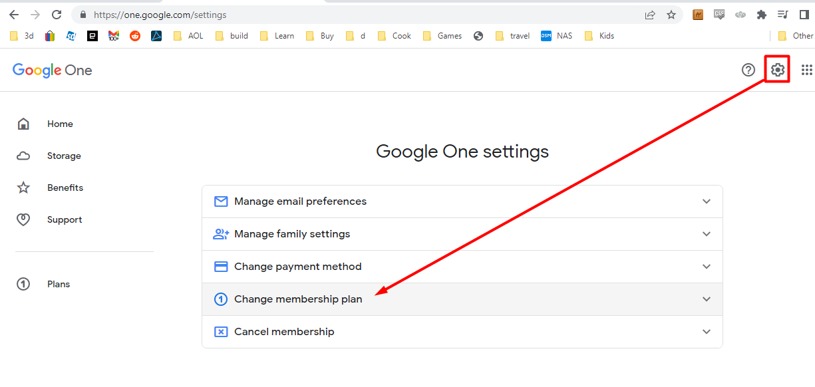Toggle the browser side panel

coord(804,15)
